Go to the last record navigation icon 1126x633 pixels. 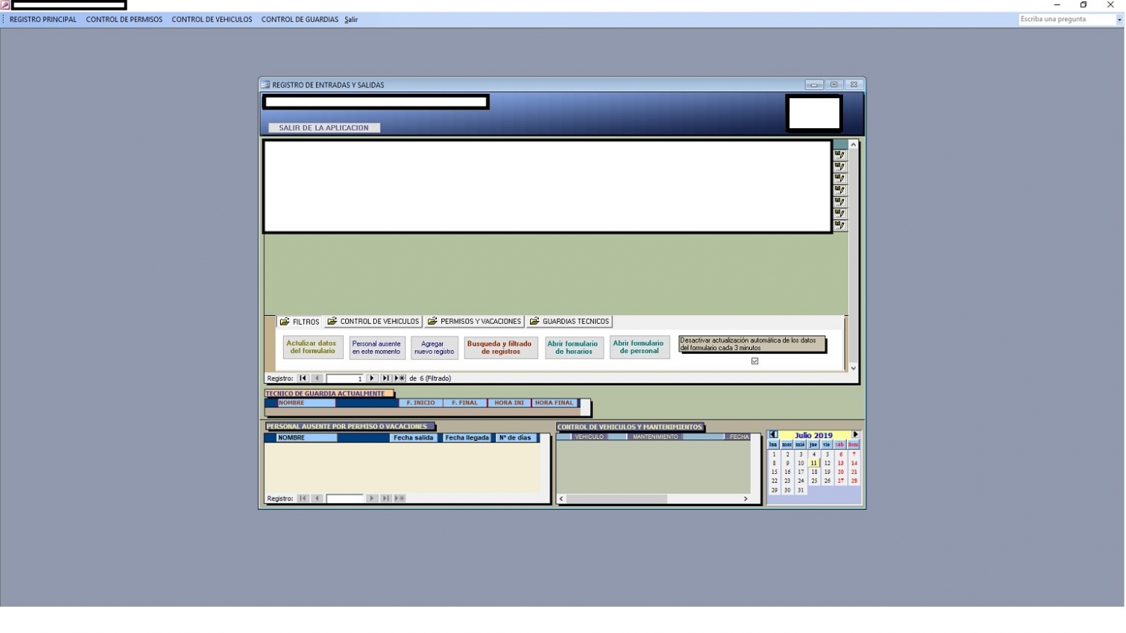[x=385, y=378]
